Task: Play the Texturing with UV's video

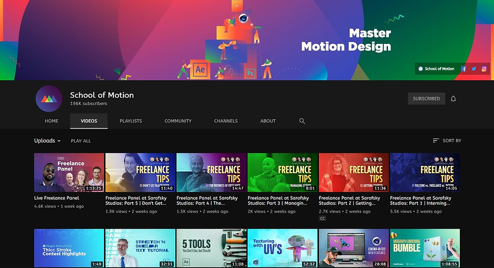Action: pos(283,248)
